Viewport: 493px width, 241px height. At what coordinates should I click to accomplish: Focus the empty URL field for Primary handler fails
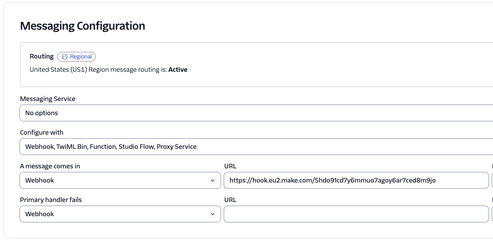coord(356,214)
